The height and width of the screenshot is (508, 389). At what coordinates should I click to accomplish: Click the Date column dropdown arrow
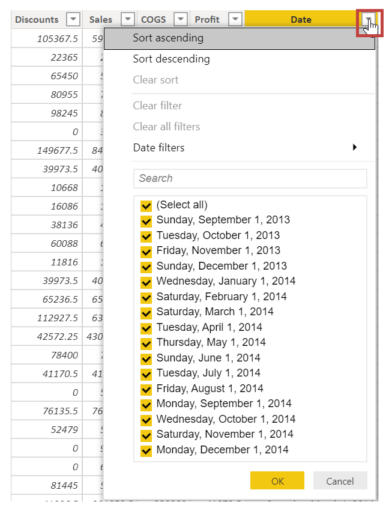(369, 19)
